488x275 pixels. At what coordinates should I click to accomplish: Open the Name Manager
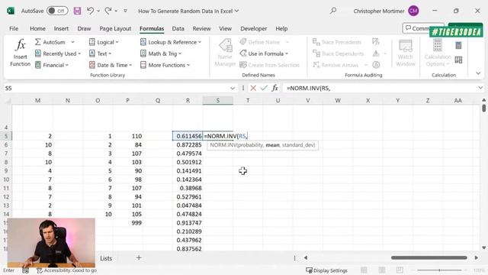[225, 53]
